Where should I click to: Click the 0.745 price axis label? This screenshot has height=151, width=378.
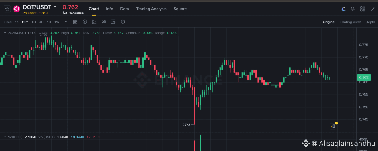click(364, 119)
